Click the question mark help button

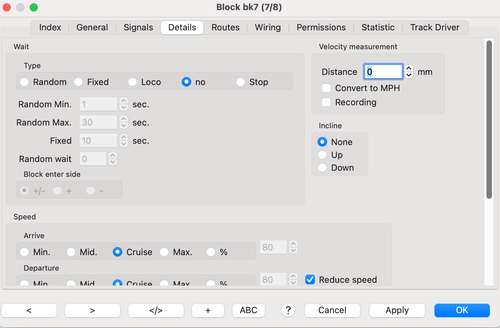[x=288, y=310]
